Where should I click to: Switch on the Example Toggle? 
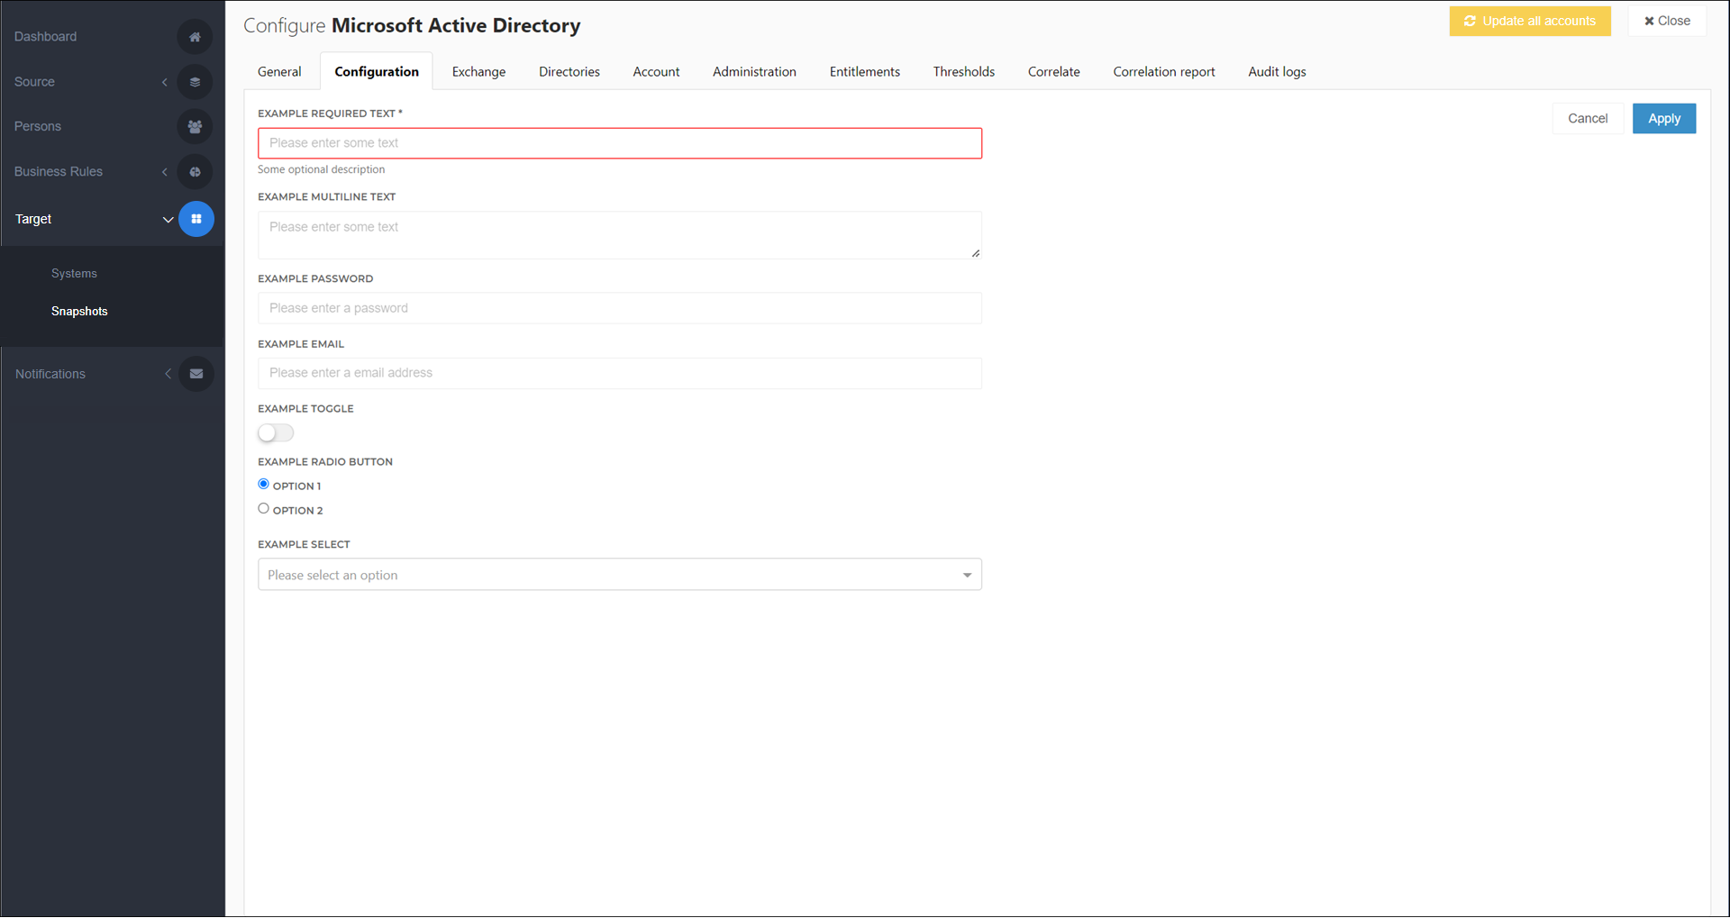point(276,433)
